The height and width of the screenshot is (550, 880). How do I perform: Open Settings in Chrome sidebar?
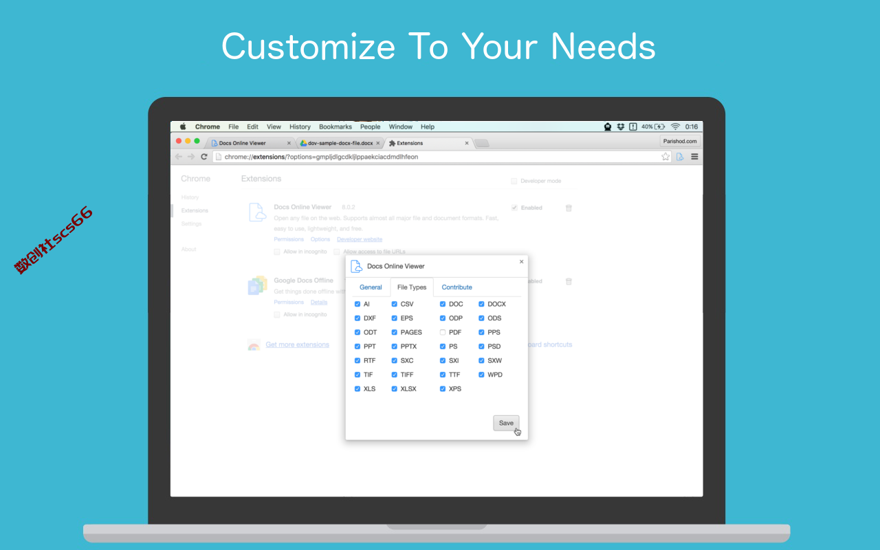[191, 223]
